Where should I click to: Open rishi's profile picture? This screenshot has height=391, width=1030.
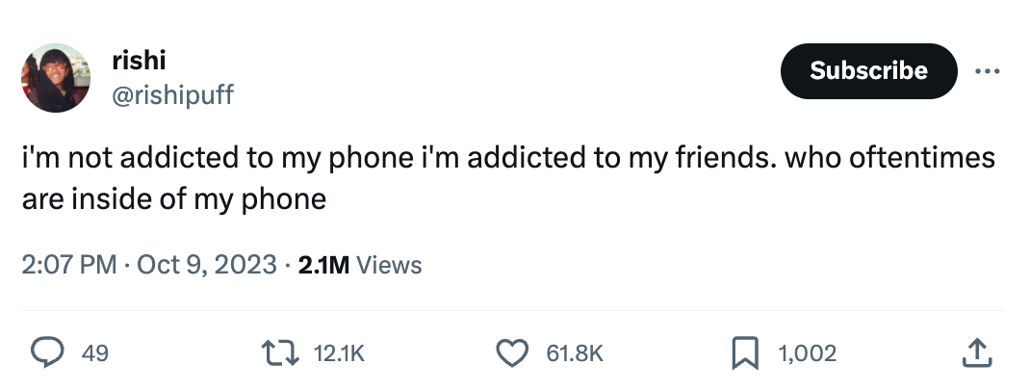click(x=56, y=78)
